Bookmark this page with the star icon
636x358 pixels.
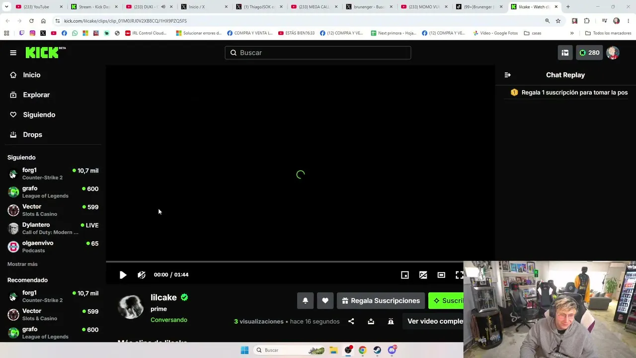click(x=558, y=21)
